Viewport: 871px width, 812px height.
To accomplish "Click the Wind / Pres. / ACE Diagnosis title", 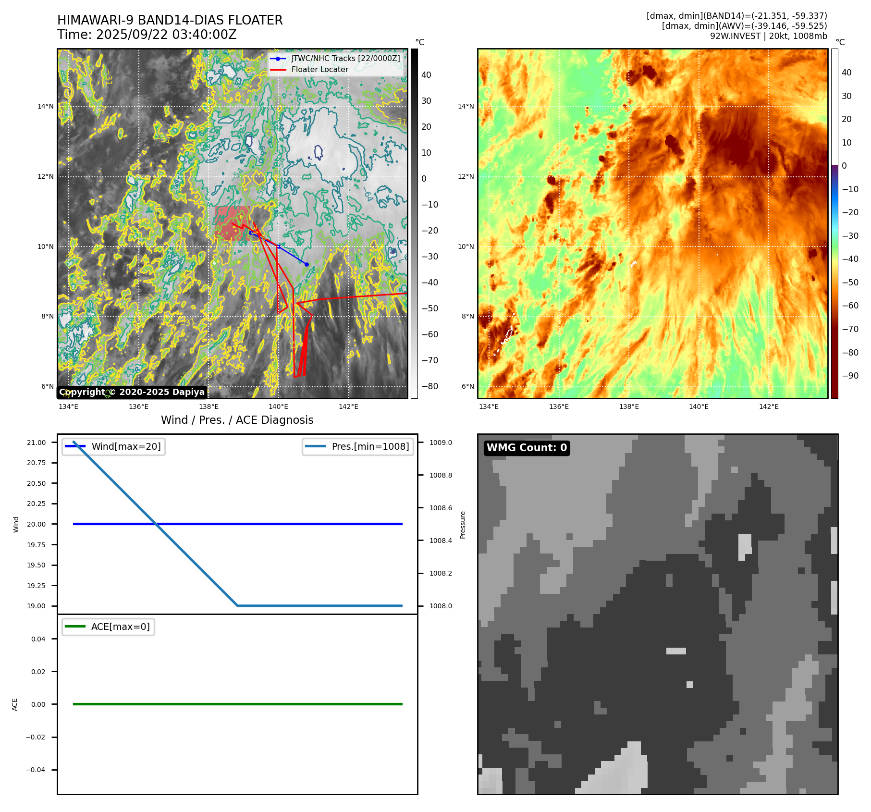I will tap(237, 420).
